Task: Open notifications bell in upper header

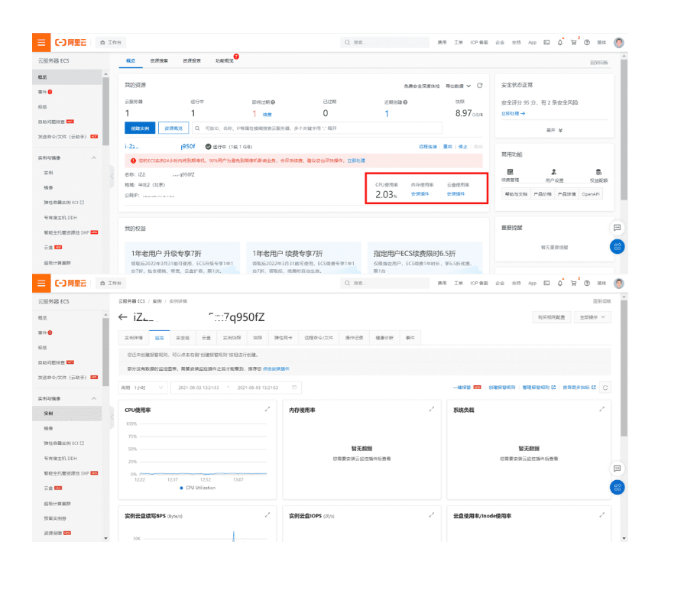Action: coord(560,42)
